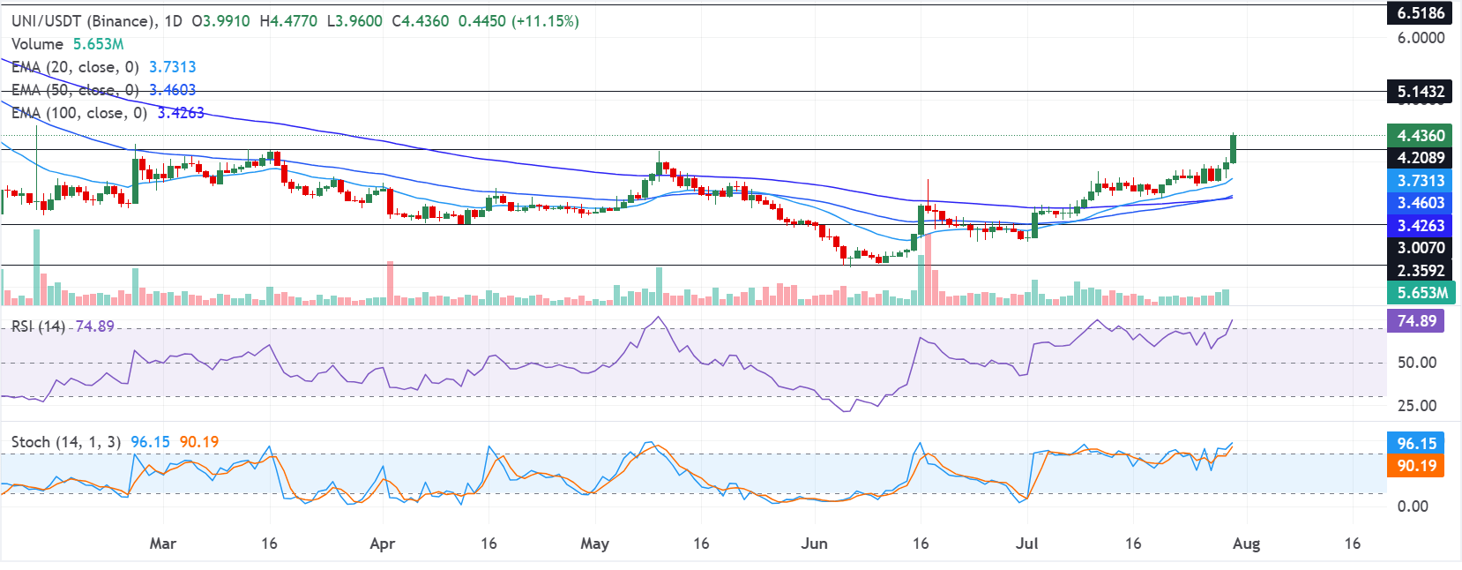Click the RSI (14) indicator legend
Screen dimensions: 1462x570
(63, 326)
